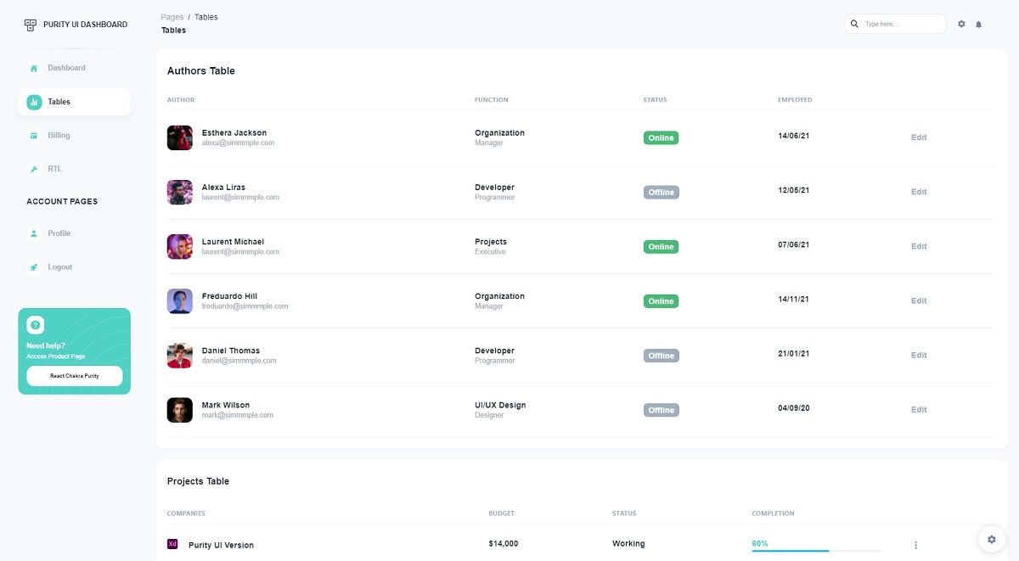The height and width of the screenshot is (561, 1019).
Task: Open Billing via its credit card icon
Action: click(33, 135)
